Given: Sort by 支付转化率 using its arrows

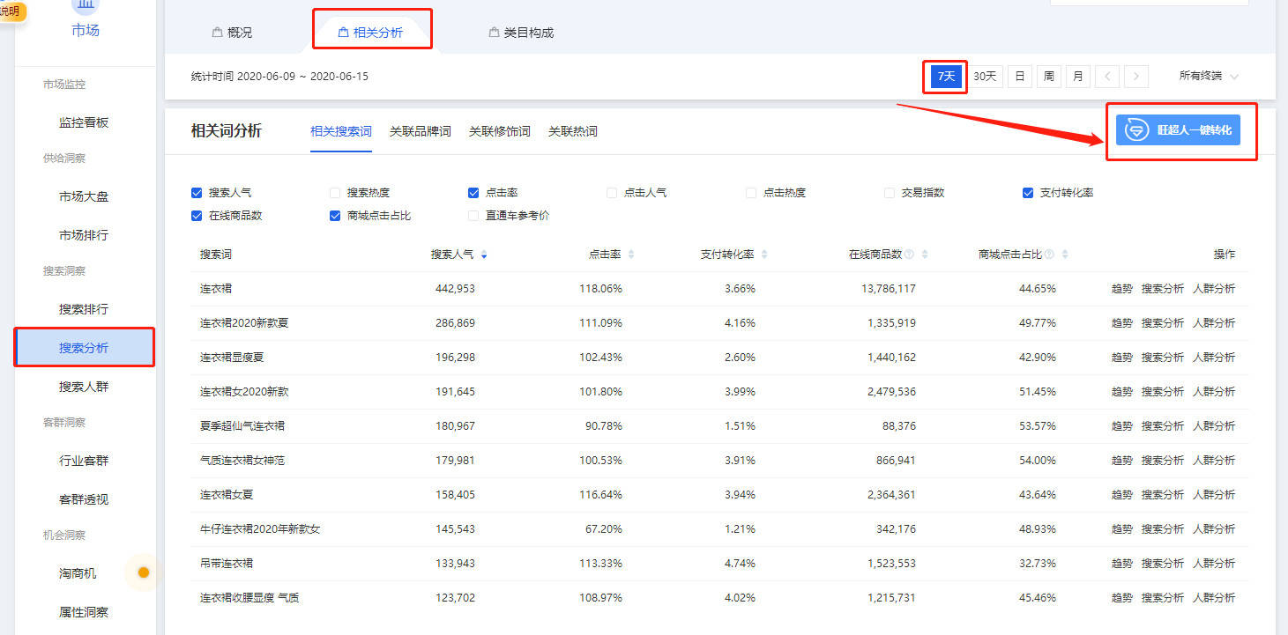Looking at the screenshot, I should tap(764, 255).
